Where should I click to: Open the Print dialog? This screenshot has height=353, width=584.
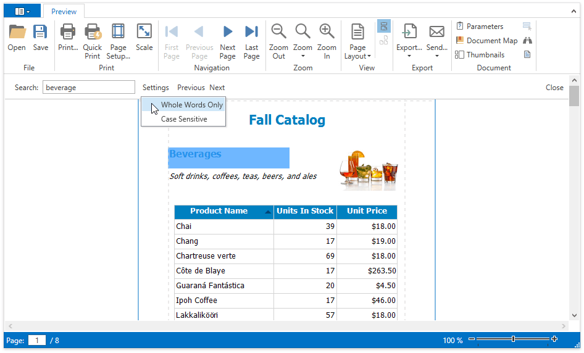pos(68,37)
